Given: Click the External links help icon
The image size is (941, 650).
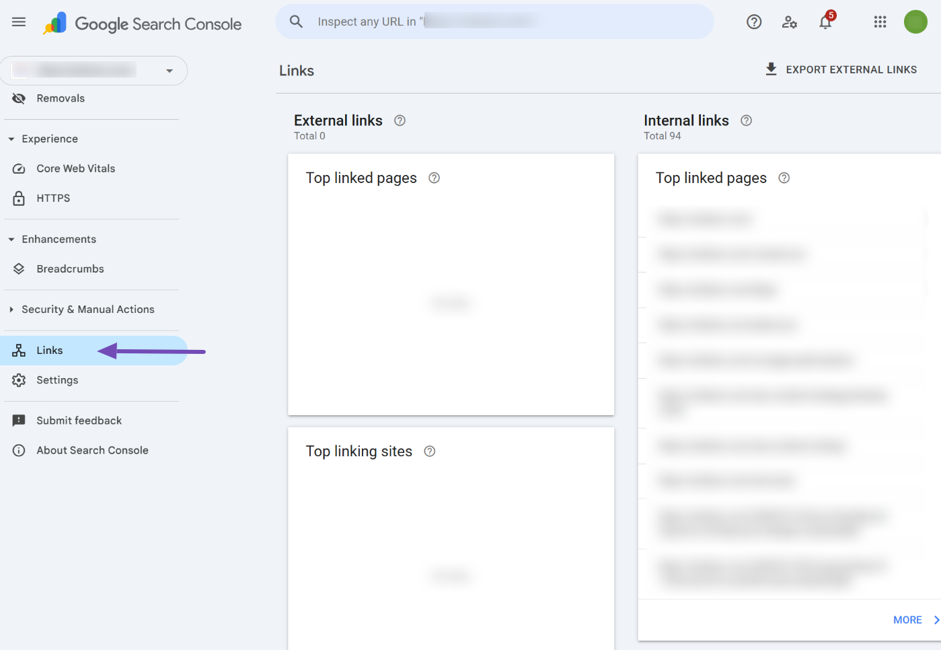Looking at the screenshot, I should (400, 120).
